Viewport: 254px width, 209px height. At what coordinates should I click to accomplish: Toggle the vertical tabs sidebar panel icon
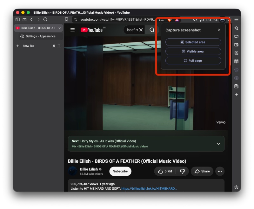pyautogui.click(x=17, y=19)
